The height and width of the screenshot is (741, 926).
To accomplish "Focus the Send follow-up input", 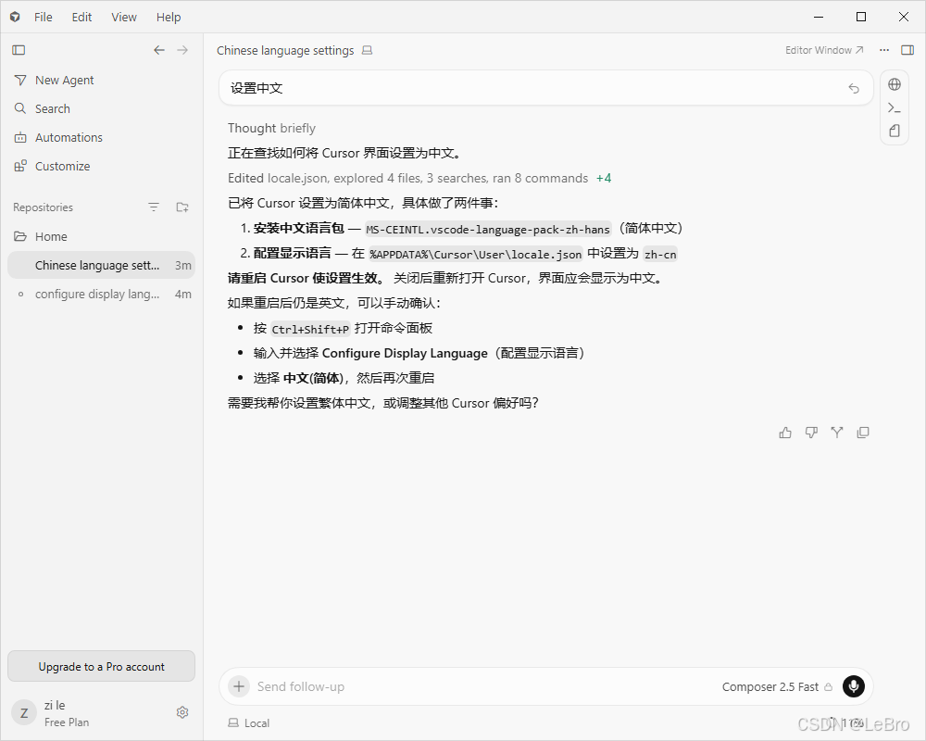I will [484, 686].
